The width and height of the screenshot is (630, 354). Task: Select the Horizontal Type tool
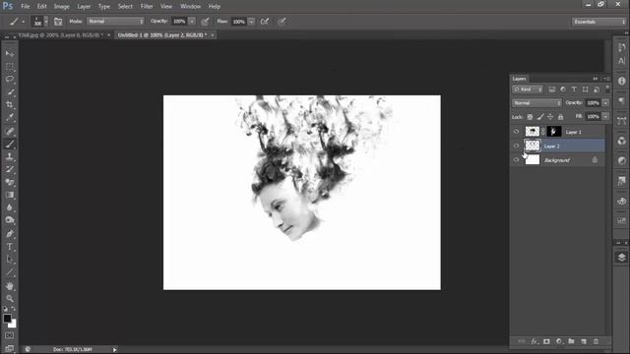point(10,247)
